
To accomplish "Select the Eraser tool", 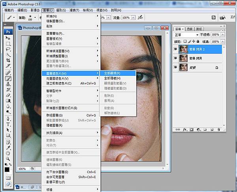I will 8,95.
